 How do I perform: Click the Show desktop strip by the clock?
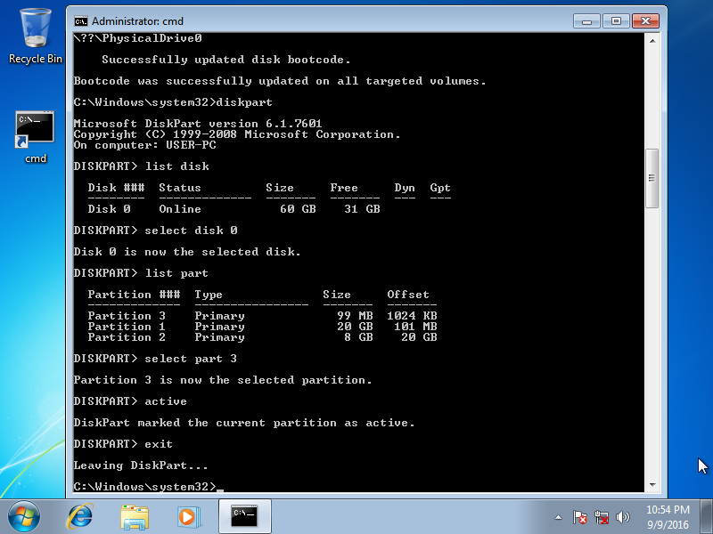[707, 516]
